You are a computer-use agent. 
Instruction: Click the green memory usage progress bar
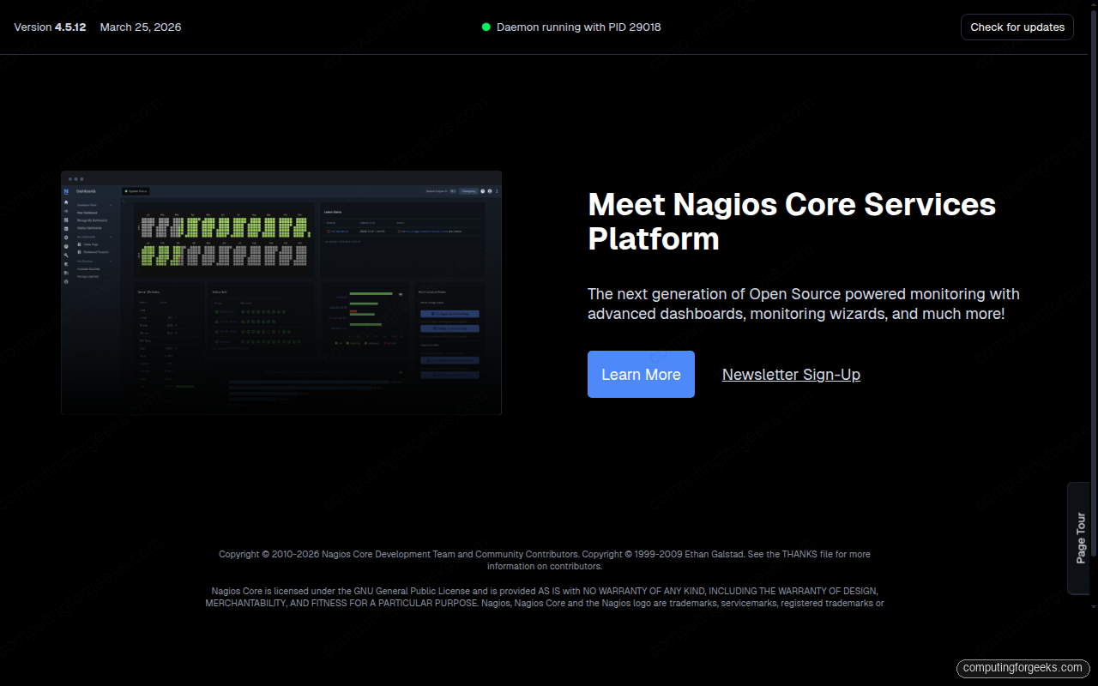coord(184,386)
